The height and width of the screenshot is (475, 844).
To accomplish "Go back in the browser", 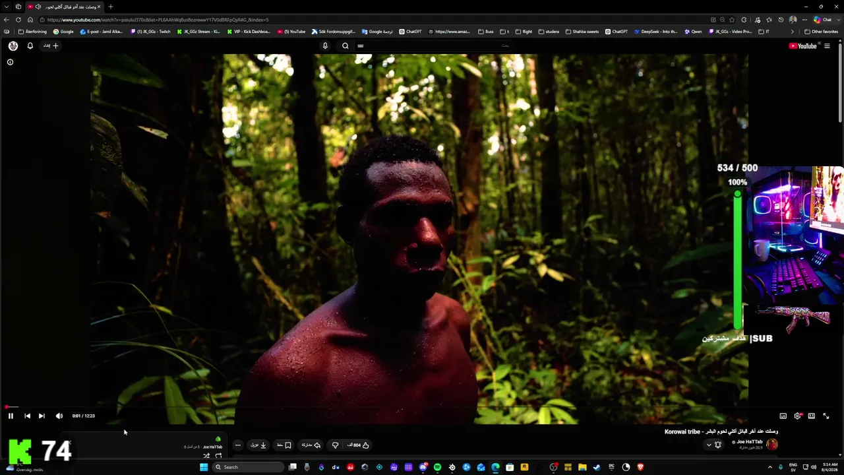I will point(7,20).
